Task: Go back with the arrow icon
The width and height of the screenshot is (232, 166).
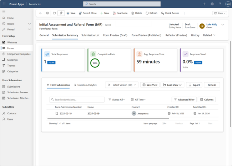Action: pos(41,13)
